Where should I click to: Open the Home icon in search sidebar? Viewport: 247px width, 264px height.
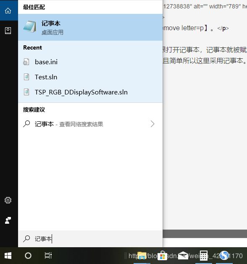coord(8,10)
